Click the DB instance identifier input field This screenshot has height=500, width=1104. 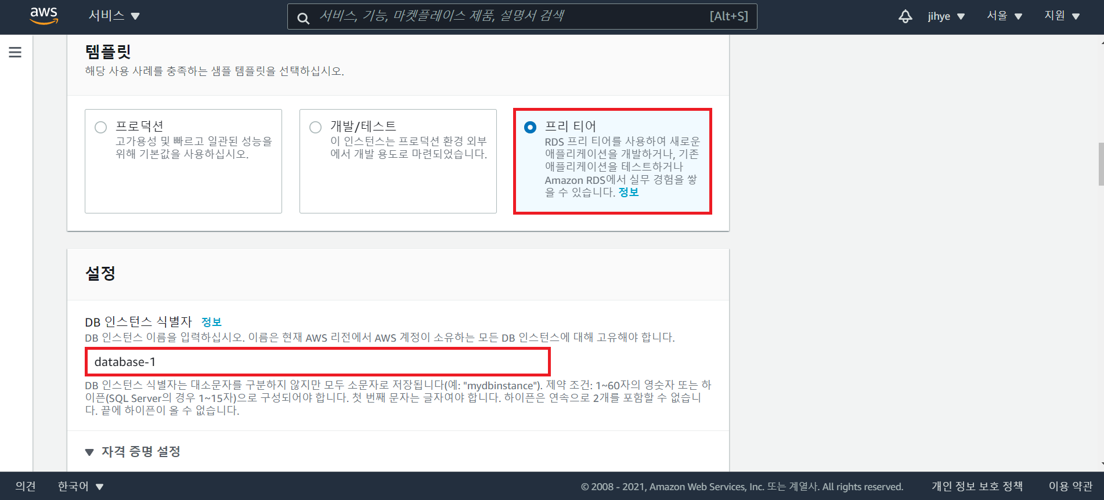(318, 362)
